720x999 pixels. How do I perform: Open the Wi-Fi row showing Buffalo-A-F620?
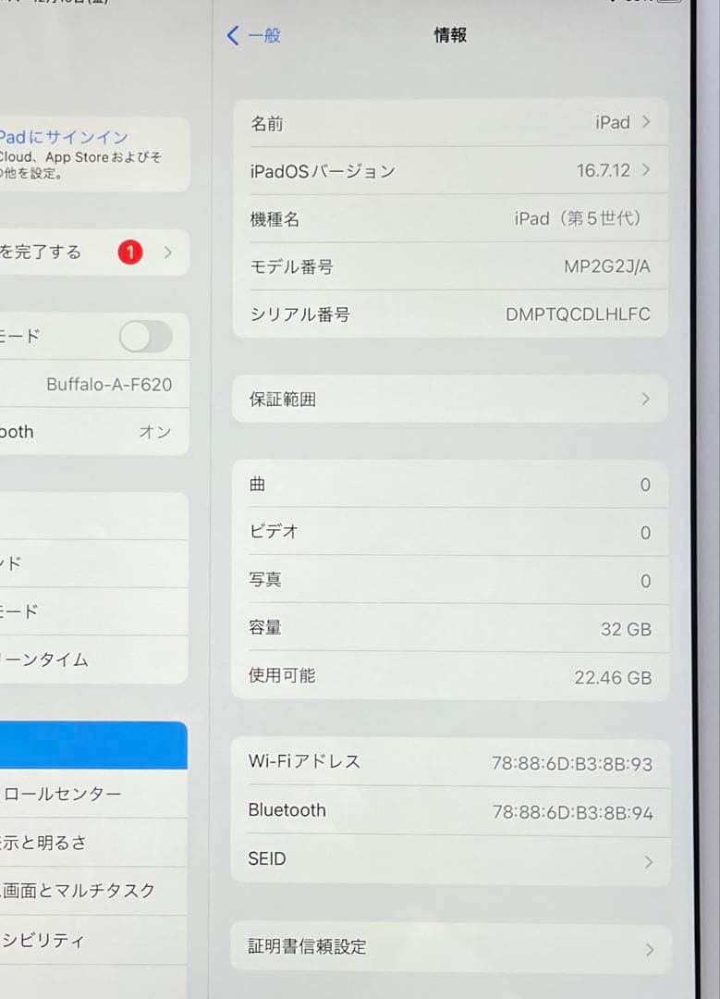click(x=93, y=384)
